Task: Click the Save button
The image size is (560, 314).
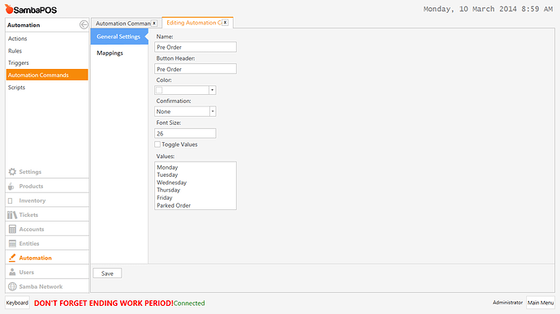Action: pos(107,273)
